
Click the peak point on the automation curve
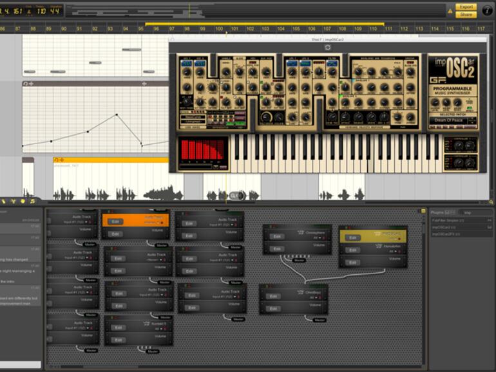tap(117, 115)
